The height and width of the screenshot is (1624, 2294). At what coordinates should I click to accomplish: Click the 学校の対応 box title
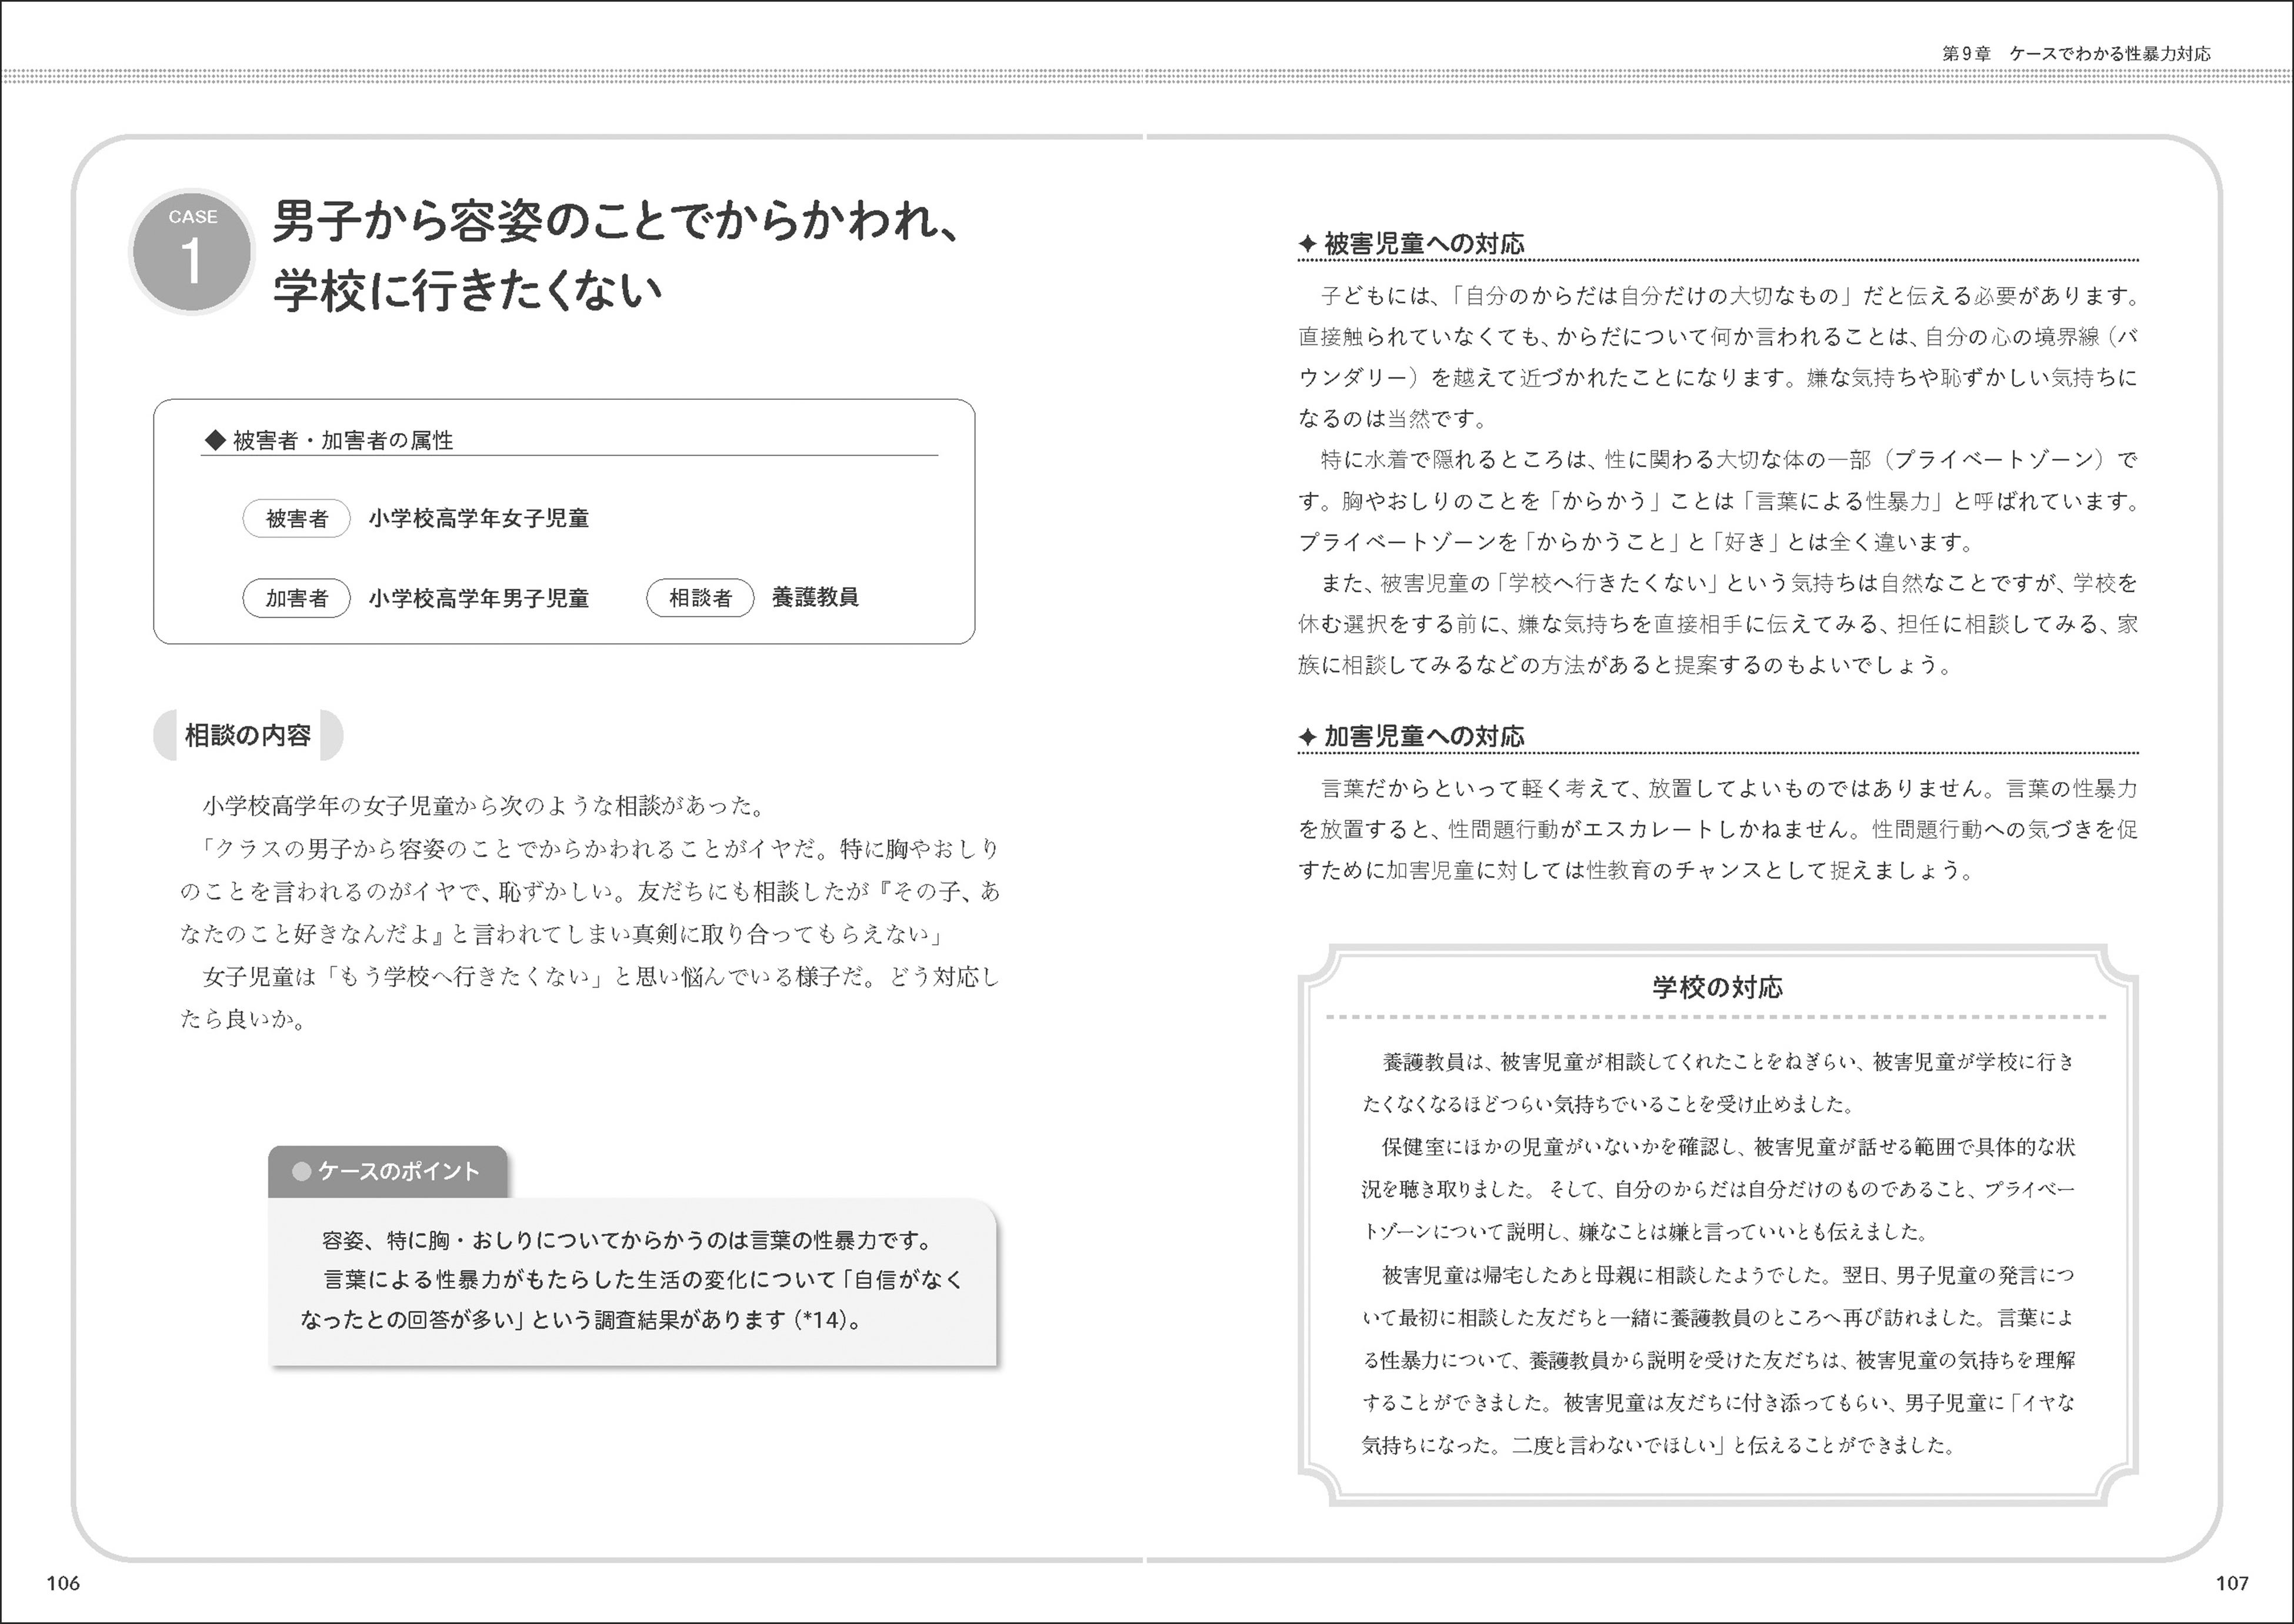[x=1717, y=988]
